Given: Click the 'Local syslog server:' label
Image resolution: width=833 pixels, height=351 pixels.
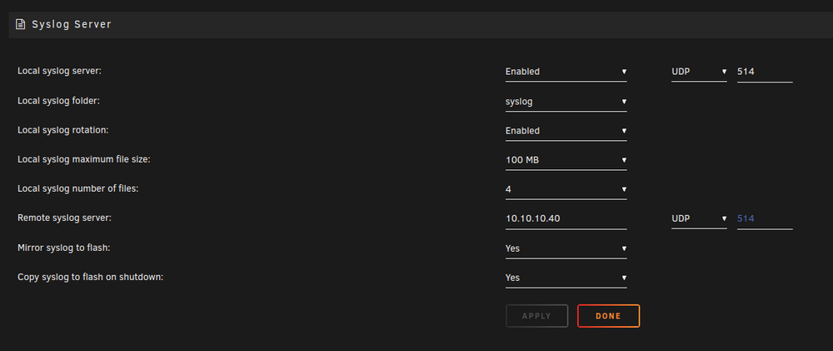Looking at the screenshot, I should coord(59,71).
